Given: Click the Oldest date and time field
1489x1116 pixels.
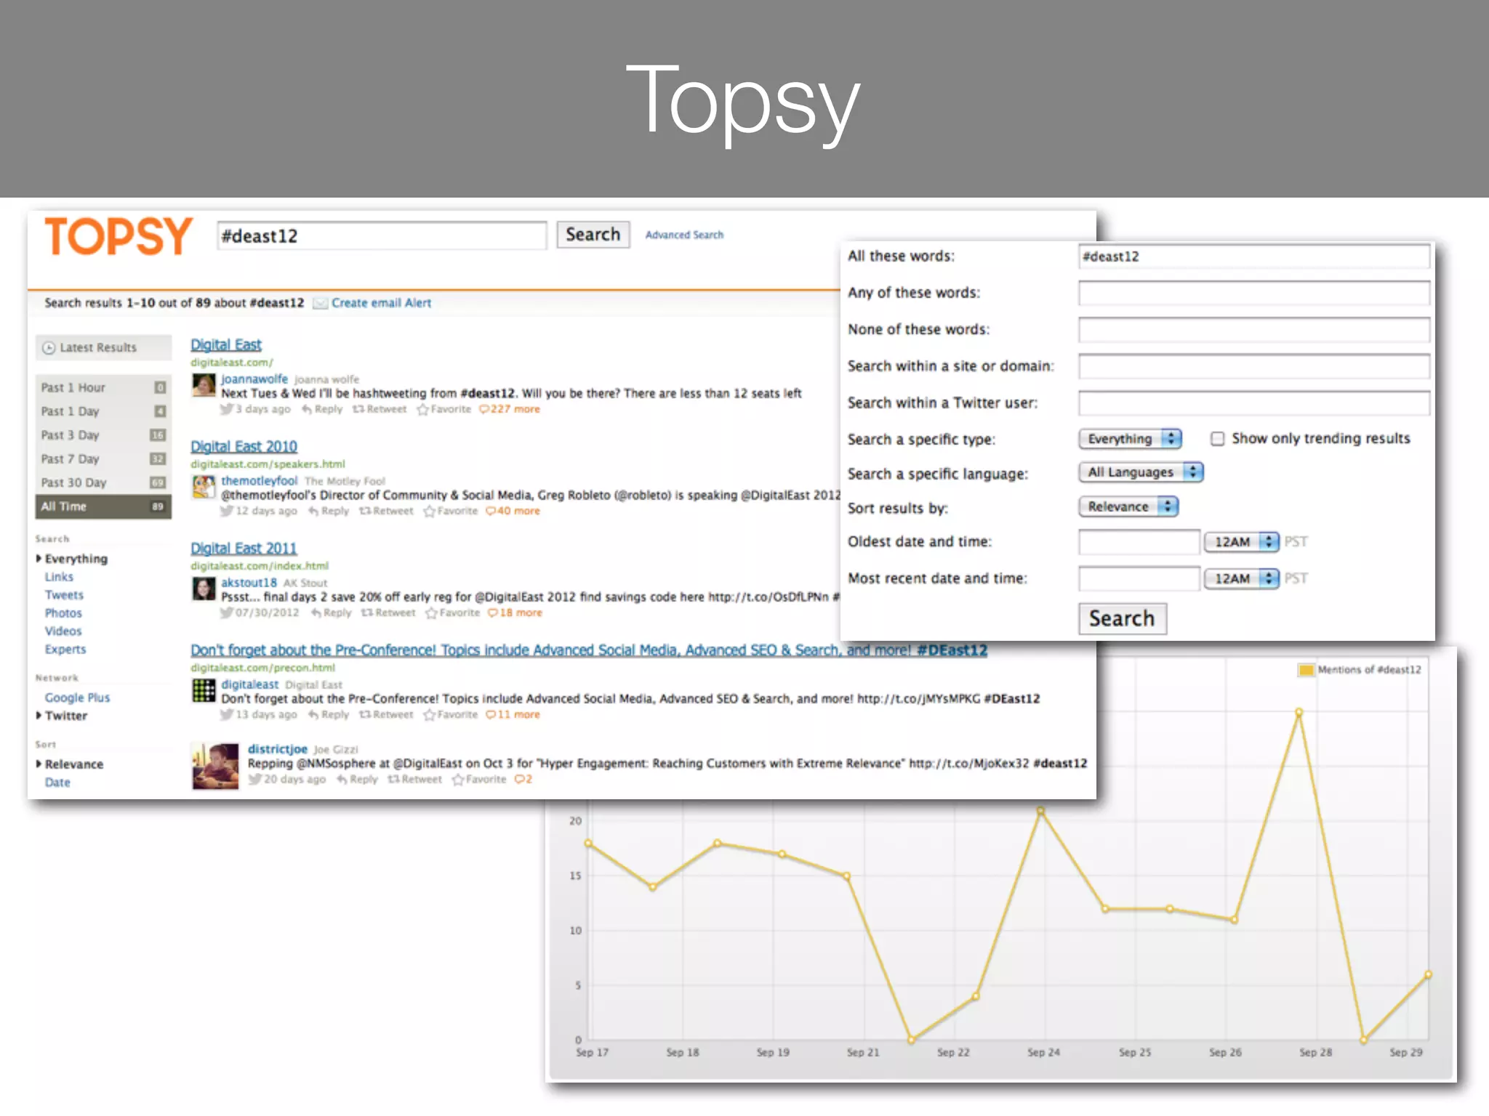Looking at the screenshot, I should [x=1139, y=542].
